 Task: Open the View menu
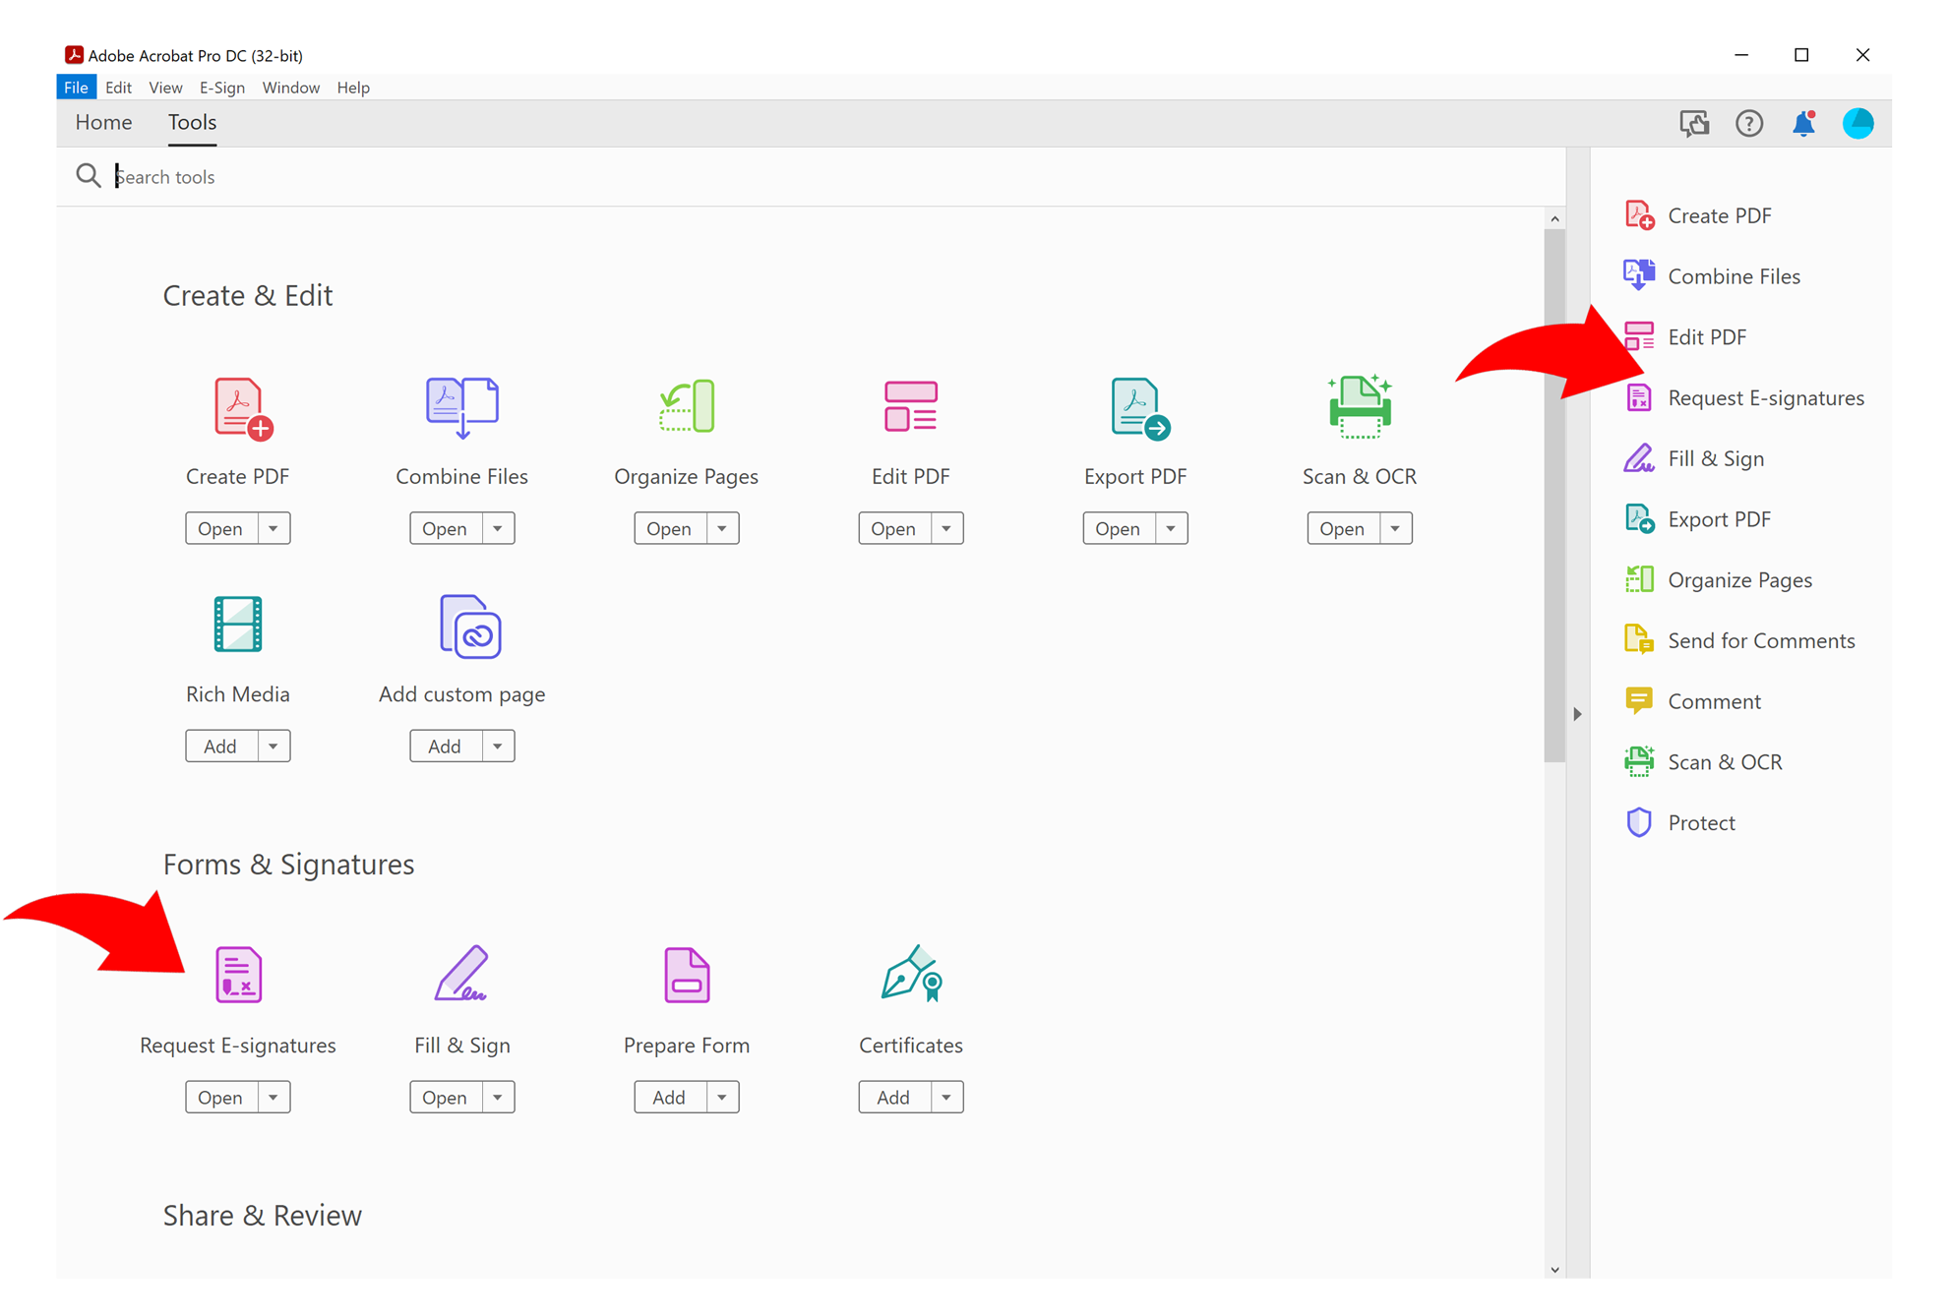pyautogui.click(x=165, y=88)
